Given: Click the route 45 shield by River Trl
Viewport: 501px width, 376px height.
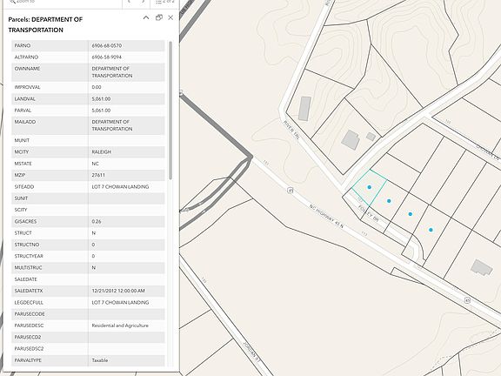Looking at the screenshot, I should (x=290, y=191).
